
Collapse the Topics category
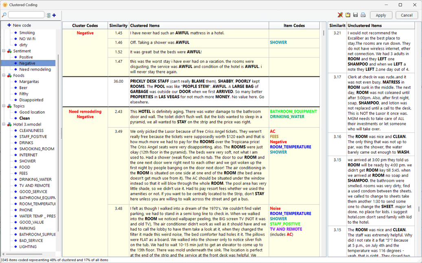pos(4,106)
